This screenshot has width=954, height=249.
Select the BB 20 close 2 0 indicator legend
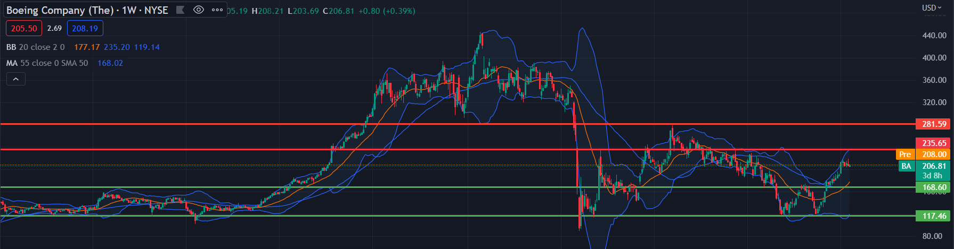coord(36,47)
